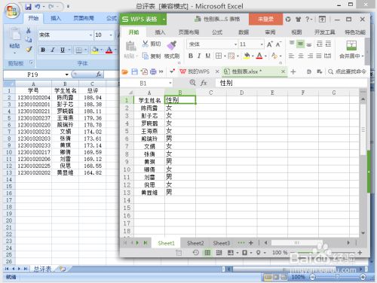Click the increase font size icon
This screenshot has height=283, width=377.
(x=269, y=44)
